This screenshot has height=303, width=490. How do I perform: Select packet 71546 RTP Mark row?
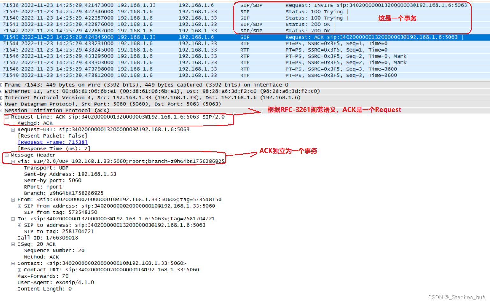coord(245,56)
